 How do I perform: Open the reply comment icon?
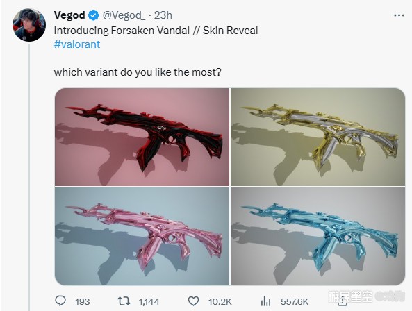click(x=60, y=301)
